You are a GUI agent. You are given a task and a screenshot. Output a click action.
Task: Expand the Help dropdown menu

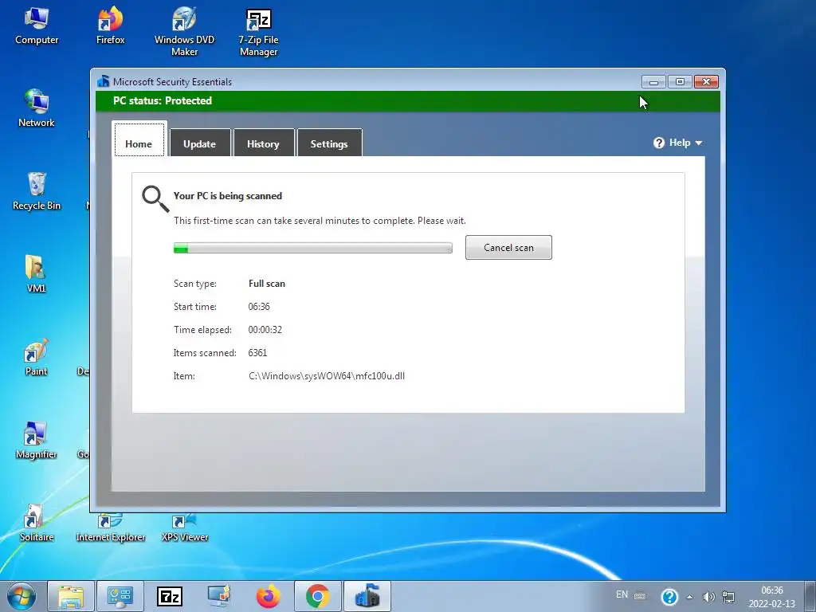pos(677,143)
